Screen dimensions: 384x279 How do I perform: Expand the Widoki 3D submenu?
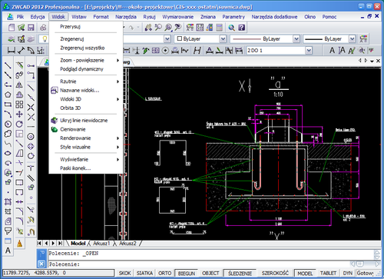coord(86,99)
